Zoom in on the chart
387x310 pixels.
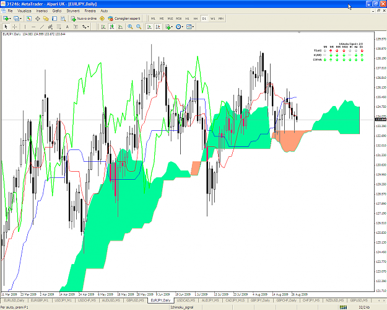point(130,27)
